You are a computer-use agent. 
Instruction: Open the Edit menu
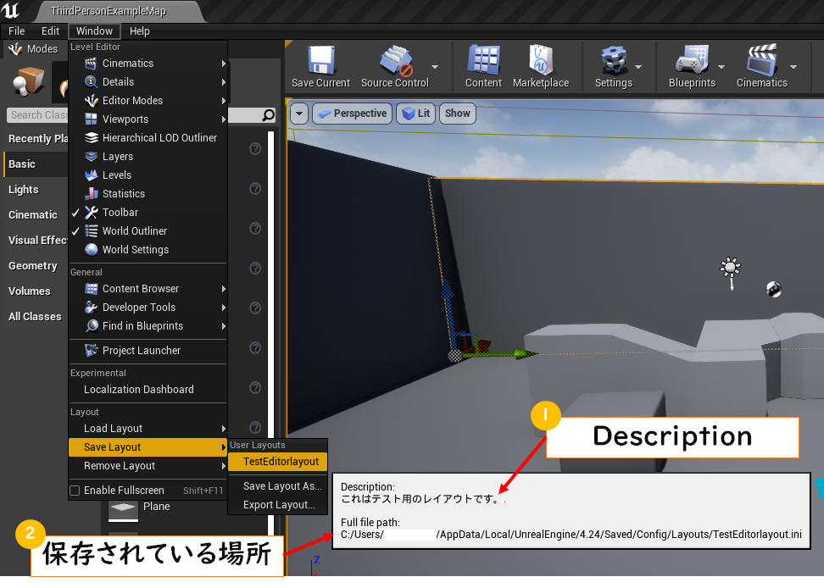(x=51, y=31)
